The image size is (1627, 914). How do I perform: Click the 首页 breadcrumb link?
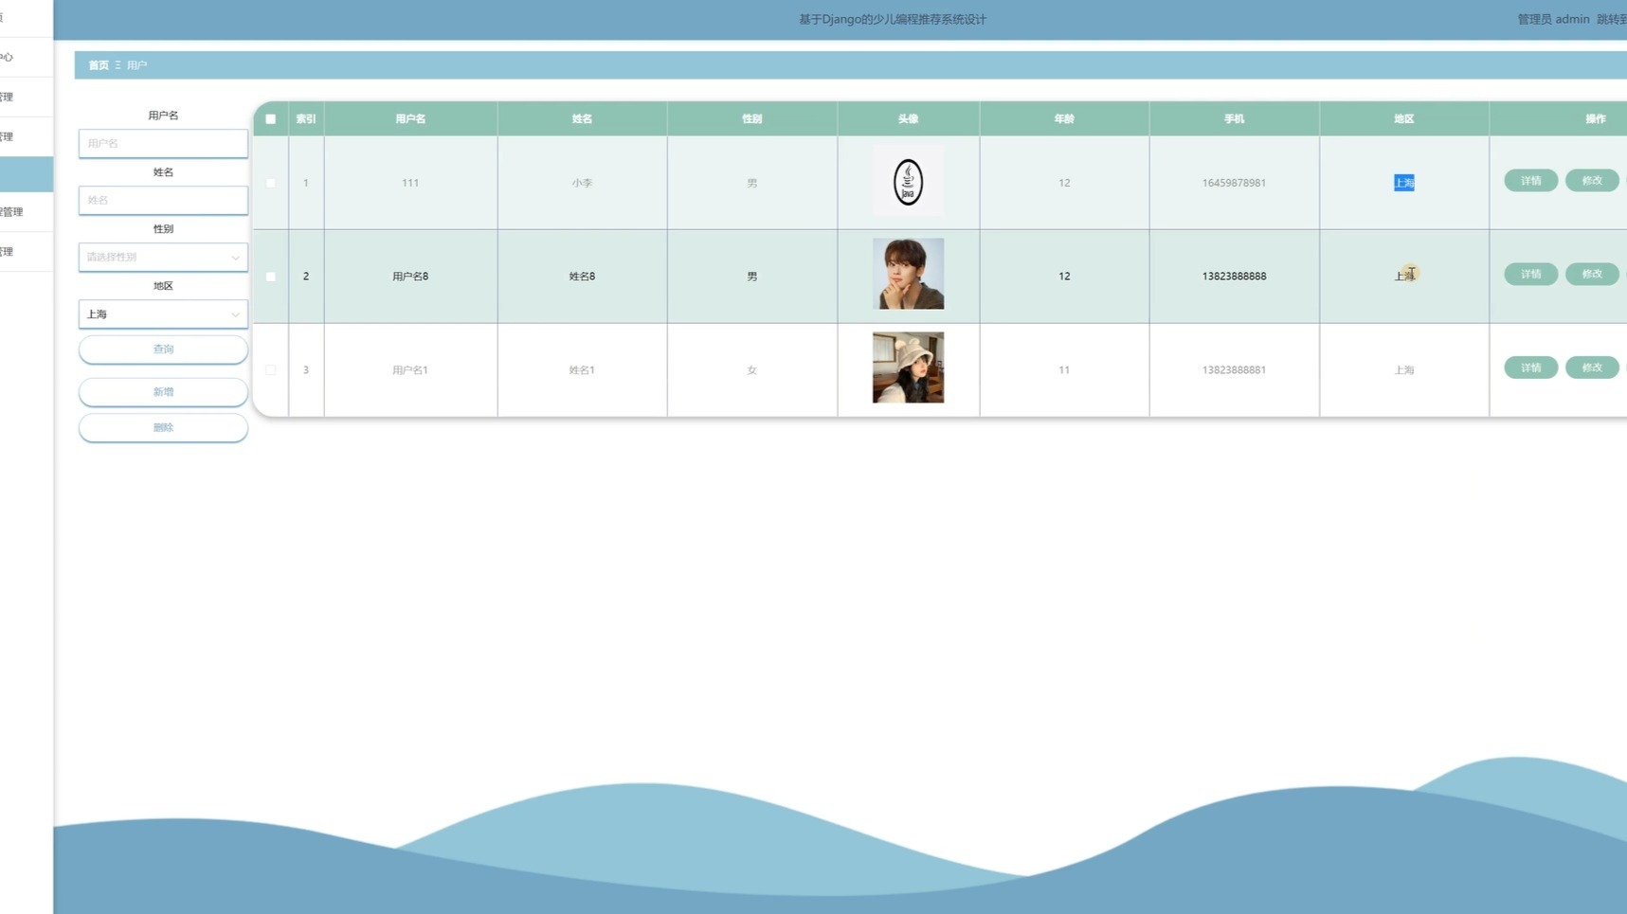99,65
